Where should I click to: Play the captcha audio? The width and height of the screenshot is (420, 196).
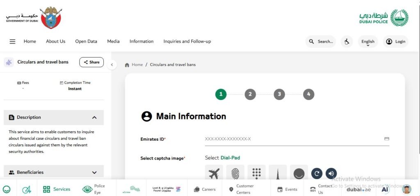click(331, 173)
